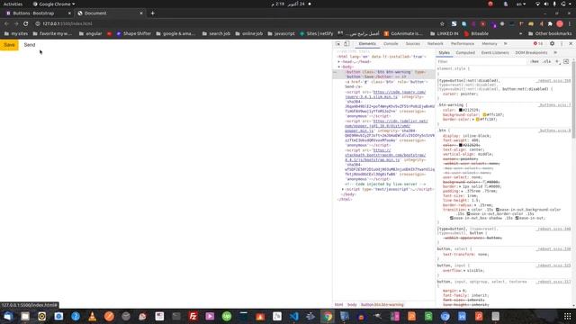576x324 pixels.
Task: Switch to the Sources tab
Action: pos(412,44)
